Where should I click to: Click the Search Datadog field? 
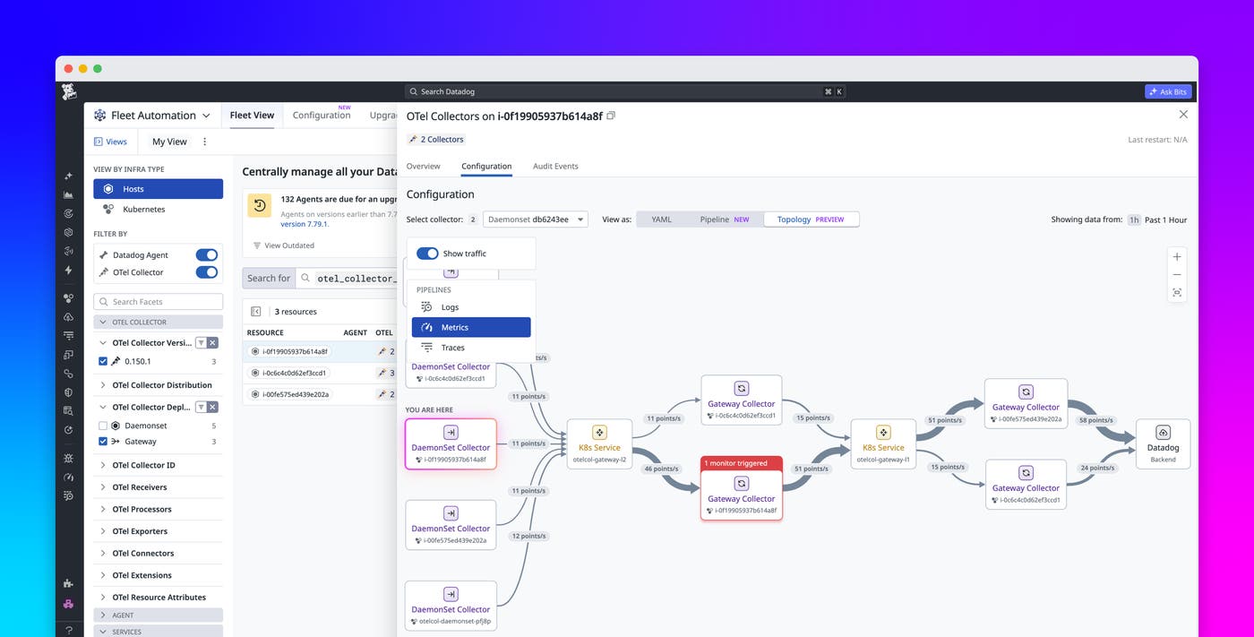(624, 91)
